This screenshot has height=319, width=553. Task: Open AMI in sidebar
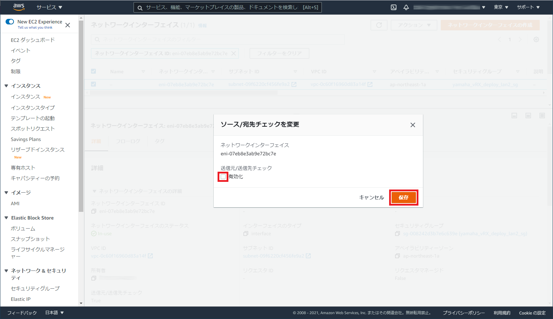click(15, 203)
